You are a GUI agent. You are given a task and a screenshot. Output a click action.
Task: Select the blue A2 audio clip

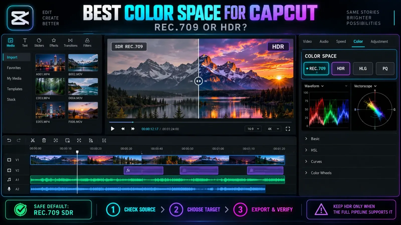148,189
